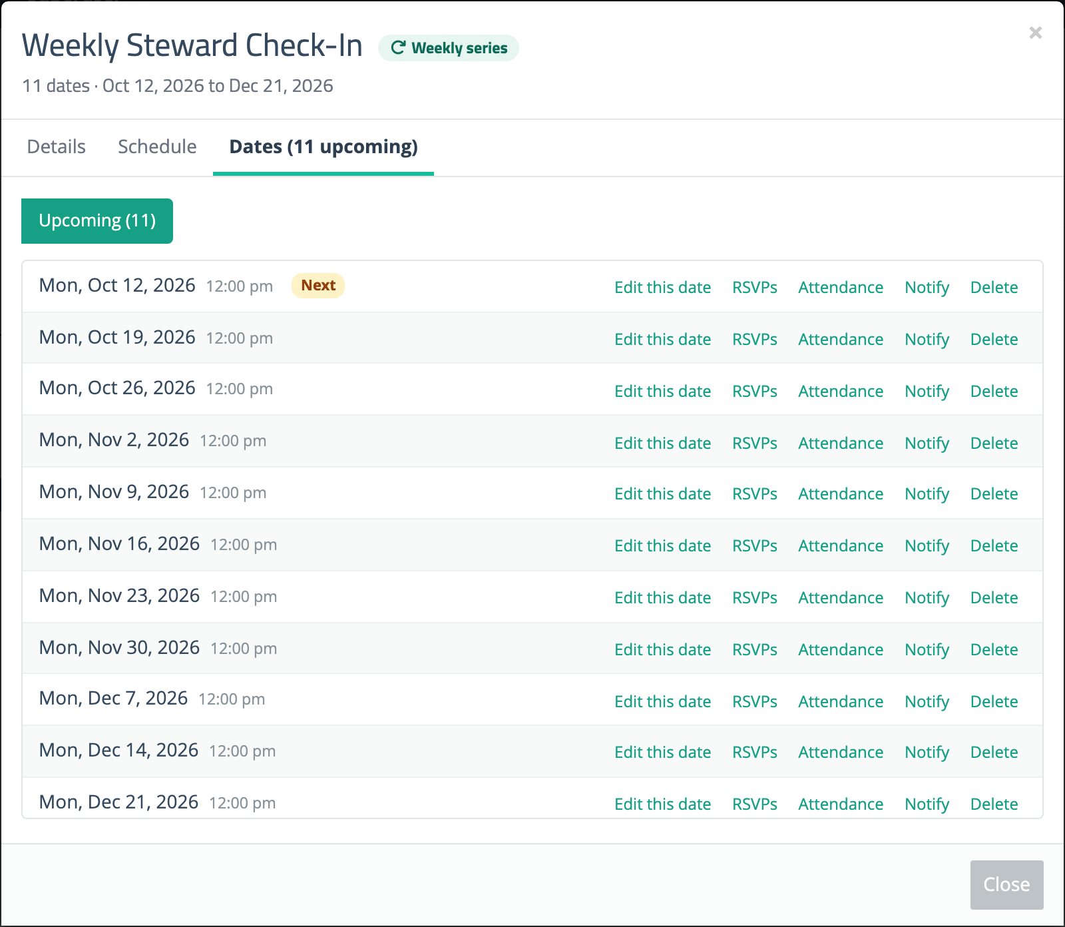The image size is (1065, 927).
Task: Click the 'Weekly Steward Check-In' title
Action: click(x=192, y=46)
